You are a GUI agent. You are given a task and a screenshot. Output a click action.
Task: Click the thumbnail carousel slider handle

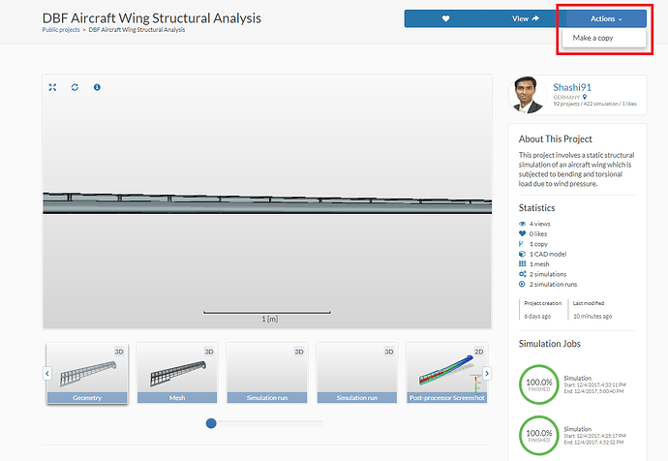211,422
